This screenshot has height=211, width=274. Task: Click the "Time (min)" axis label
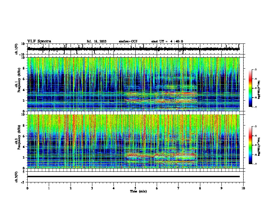click(x=138, y=191)
